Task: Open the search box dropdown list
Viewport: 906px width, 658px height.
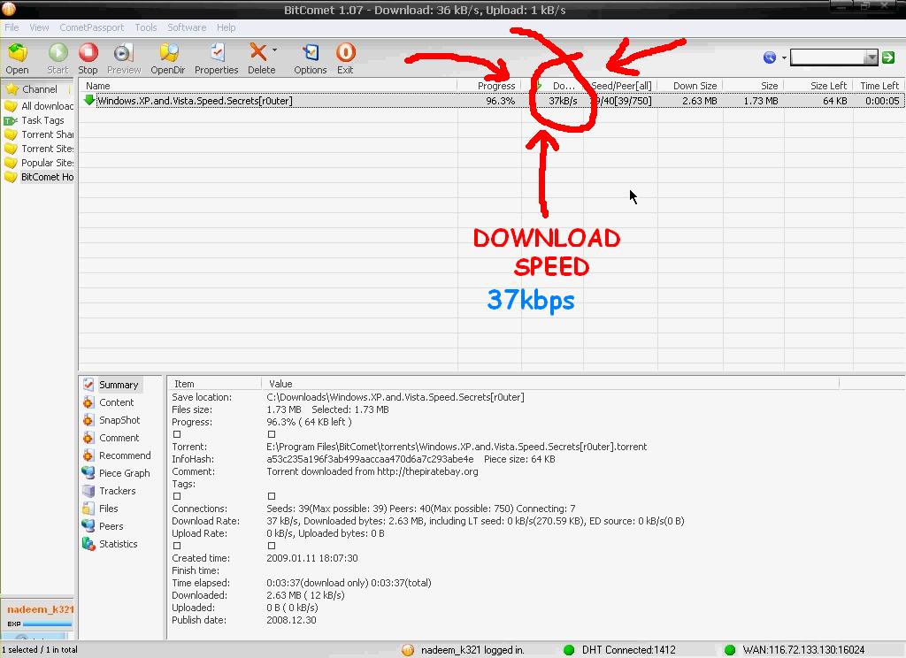Action: pos(871,57)
